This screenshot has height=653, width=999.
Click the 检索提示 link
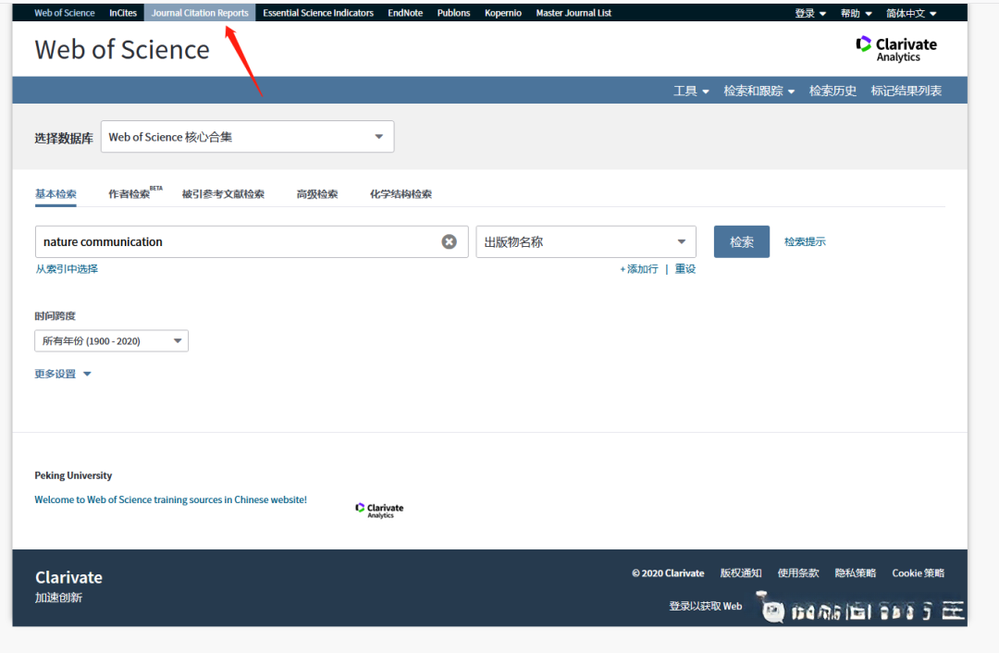point(805,240)
